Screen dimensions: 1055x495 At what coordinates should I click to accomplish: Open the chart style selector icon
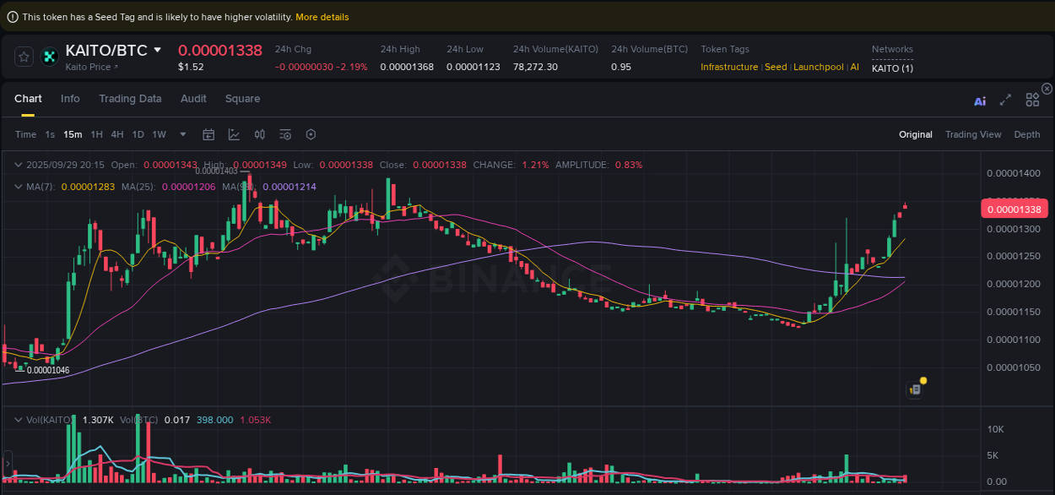tap(235, 134)
